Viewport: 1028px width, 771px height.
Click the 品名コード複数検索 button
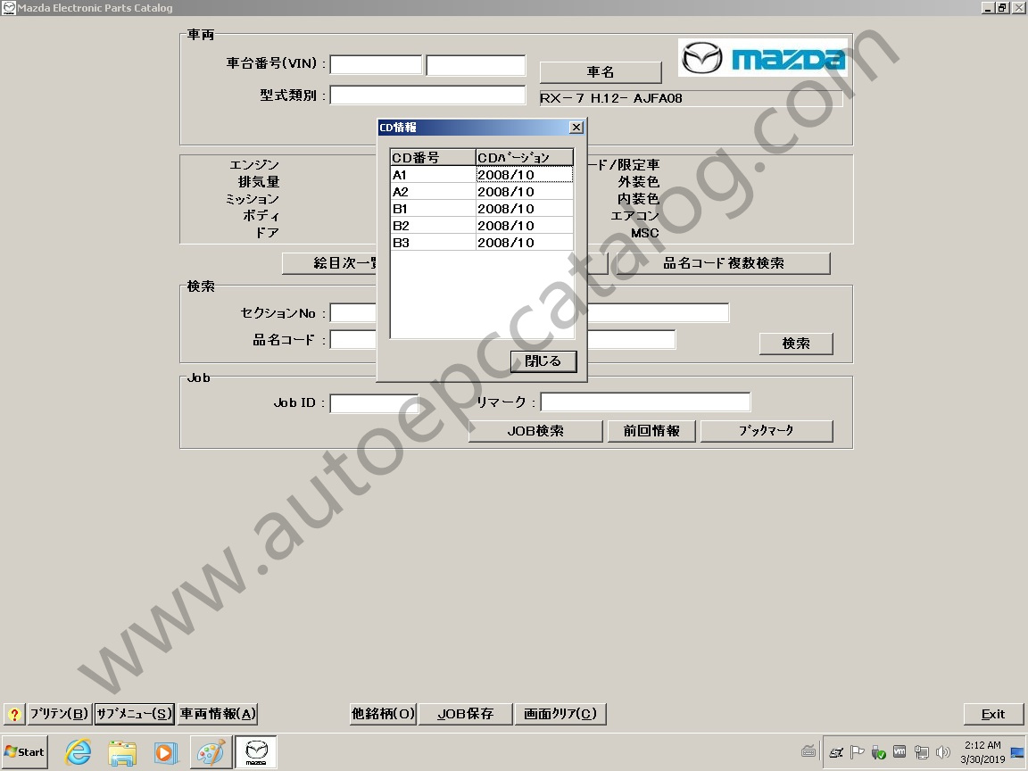click(723, 263)
